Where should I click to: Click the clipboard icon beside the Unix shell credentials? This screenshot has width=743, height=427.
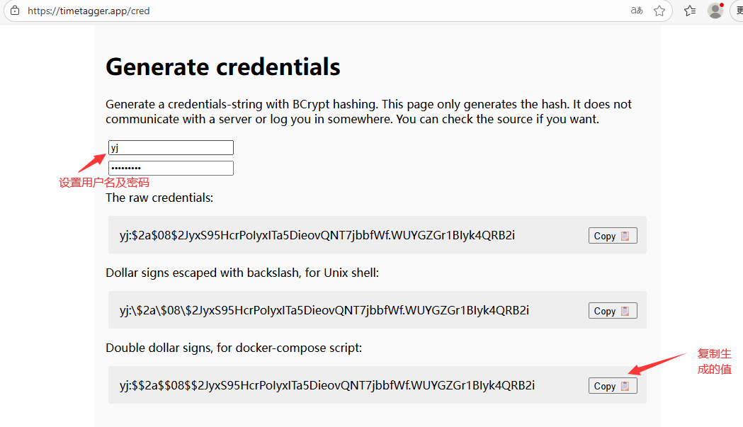point(625,311)
